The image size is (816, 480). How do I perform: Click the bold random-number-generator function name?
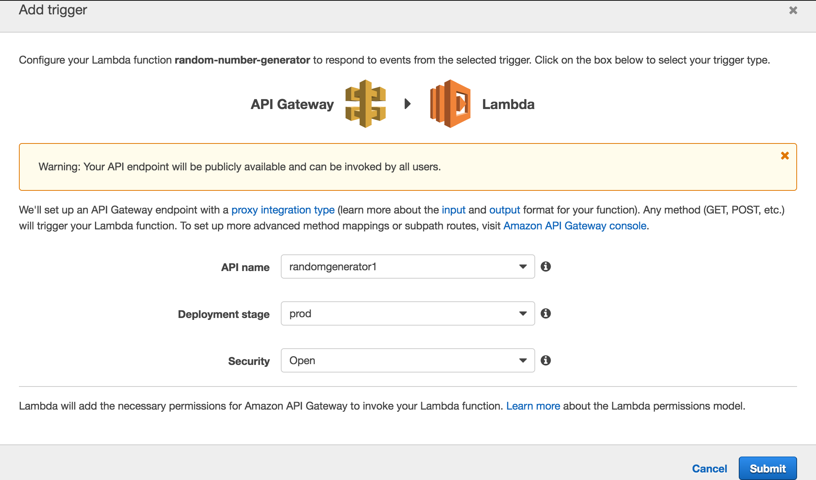coord(242,60)
